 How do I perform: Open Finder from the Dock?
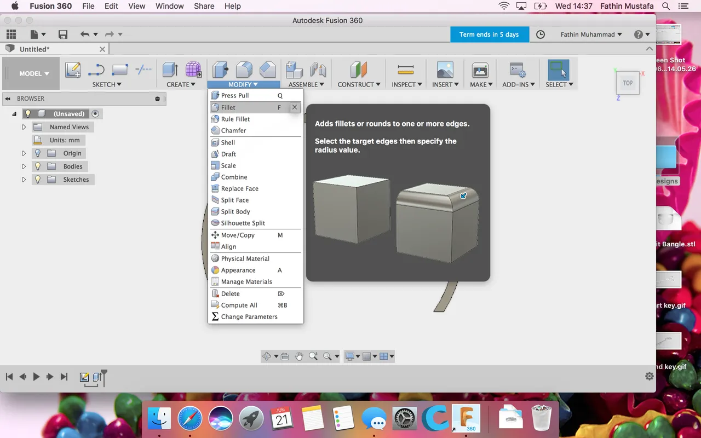click(160, 419)
